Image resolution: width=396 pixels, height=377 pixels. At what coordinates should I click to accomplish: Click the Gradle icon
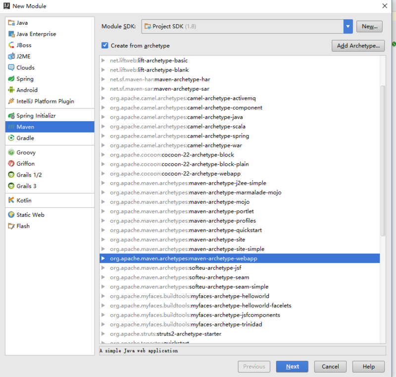click(11, 138)
